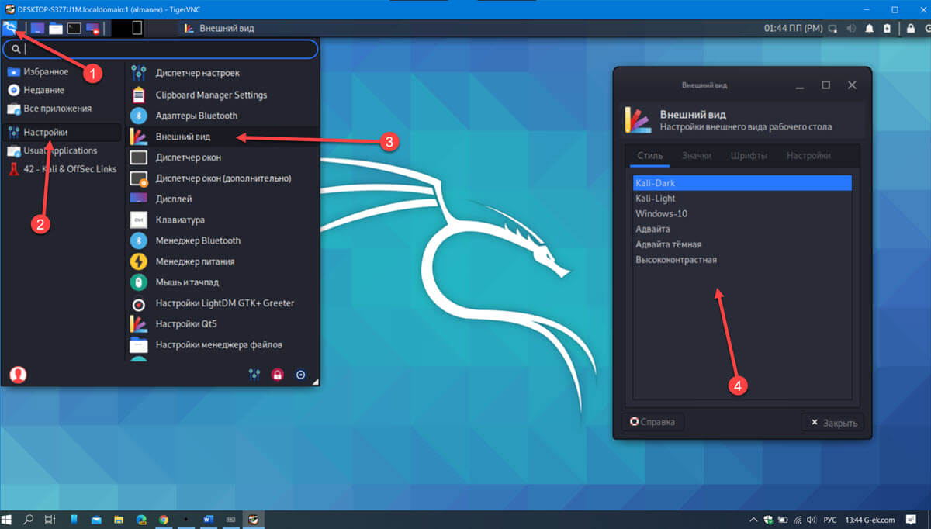Click the volume icon in Kali panel
The height and width of the screenshot is (529, 931).
point(852,29)
